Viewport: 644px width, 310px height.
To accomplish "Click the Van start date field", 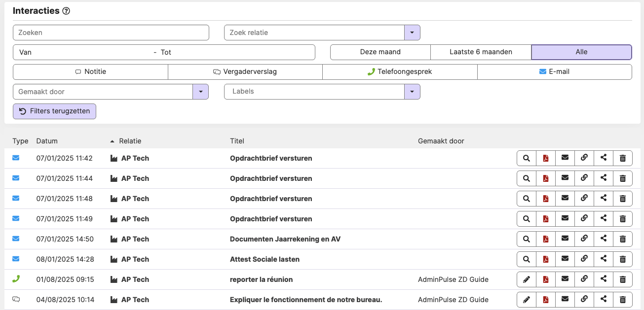I will tap(83, 52).
